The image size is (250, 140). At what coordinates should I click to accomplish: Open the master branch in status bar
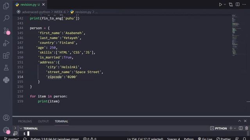[x=11, y=139]
